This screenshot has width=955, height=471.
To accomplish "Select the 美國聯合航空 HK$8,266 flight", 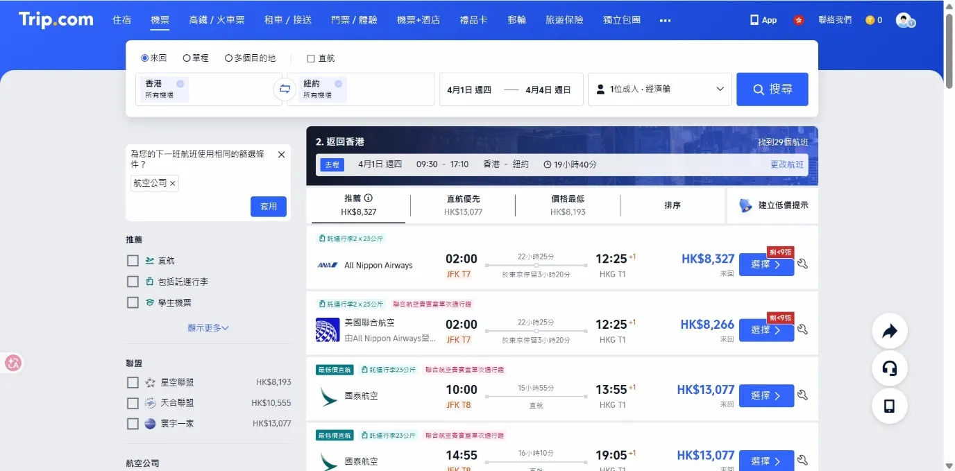I will 766,330.
